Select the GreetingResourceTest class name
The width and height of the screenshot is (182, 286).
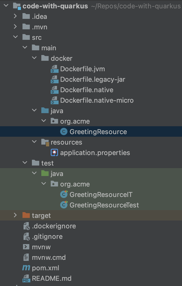click(x=104, y=205)
